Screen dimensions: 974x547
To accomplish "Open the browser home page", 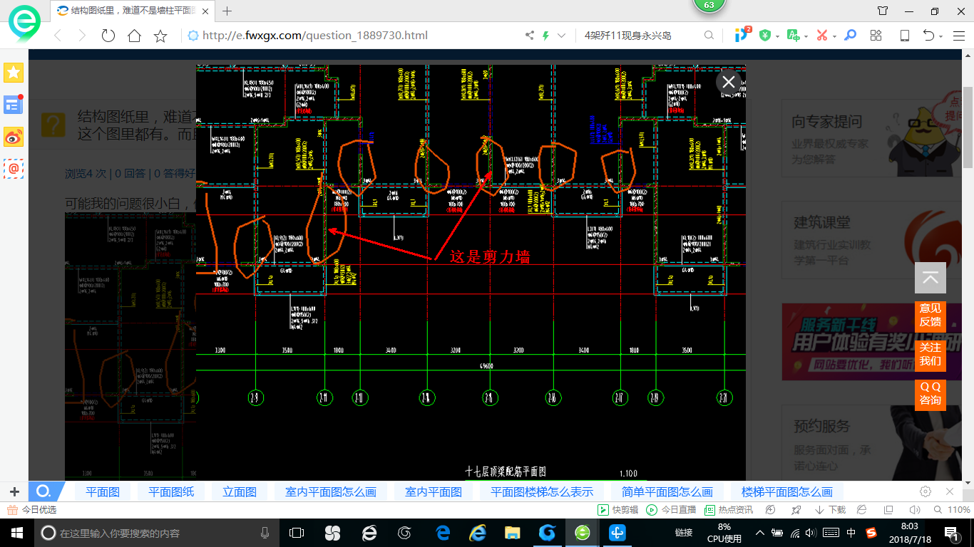I will [x=134, y=36].
